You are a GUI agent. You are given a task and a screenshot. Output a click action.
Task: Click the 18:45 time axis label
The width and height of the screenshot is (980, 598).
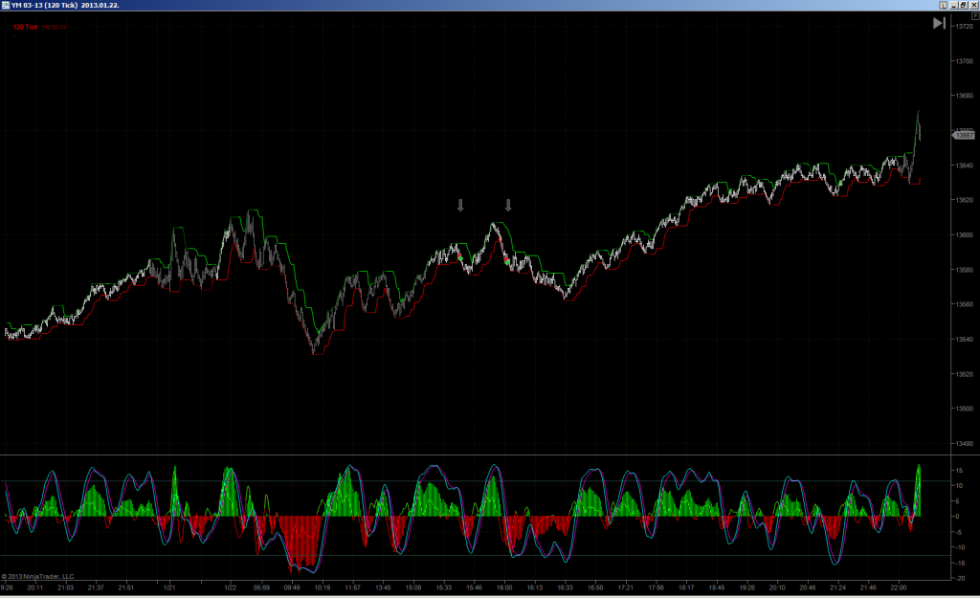pos(717,587)
